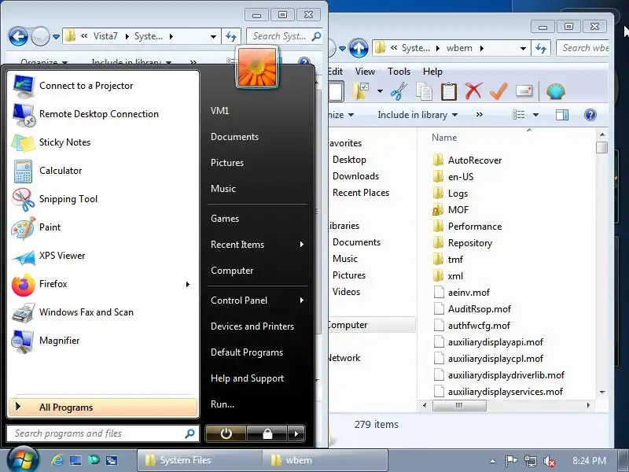
Task: Open XPS Viewer
Action: pyautogui.click(x=103, y=256)
